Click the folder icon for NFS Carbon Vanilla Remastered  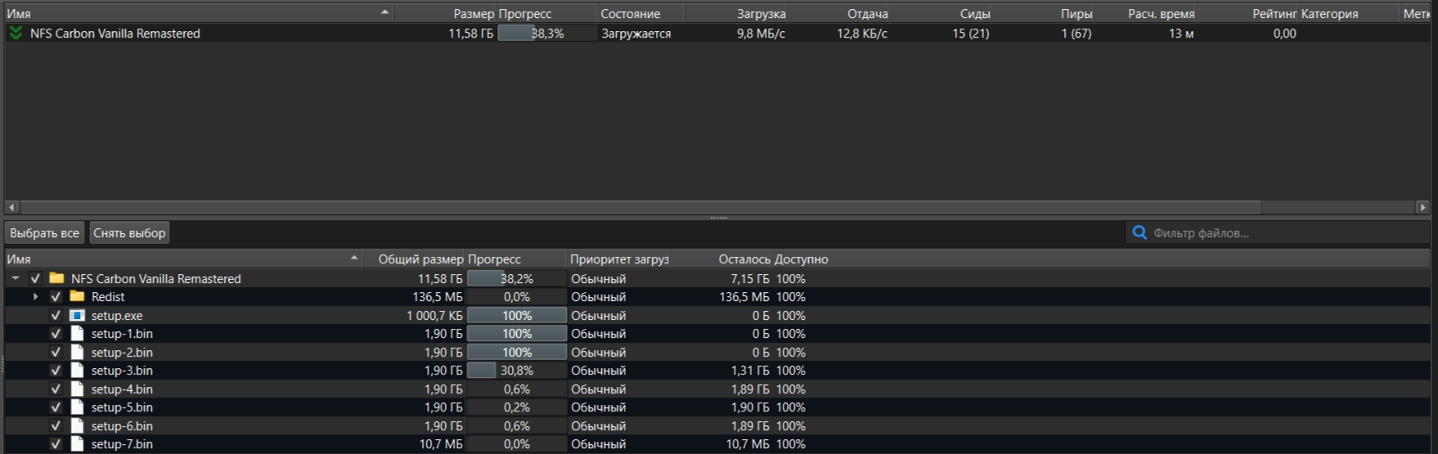[56, 278]
